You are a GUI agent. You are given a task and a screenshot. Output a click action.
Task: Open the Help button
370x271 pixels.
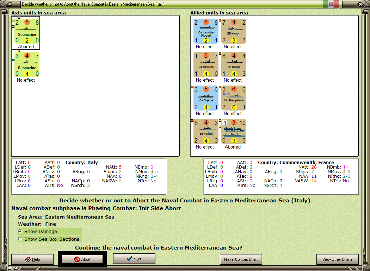pyautogui.click(x=32, y=259)
